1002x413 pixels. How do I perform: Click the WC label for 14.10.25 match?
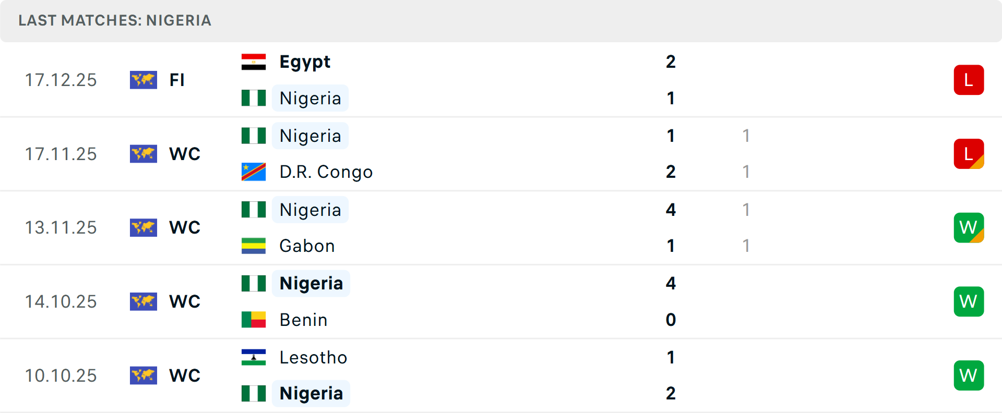point(185,301)
